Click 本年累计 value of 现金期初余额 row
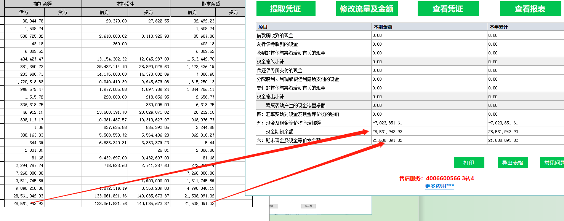Screen dimensions: 564x221 (503, 132)
